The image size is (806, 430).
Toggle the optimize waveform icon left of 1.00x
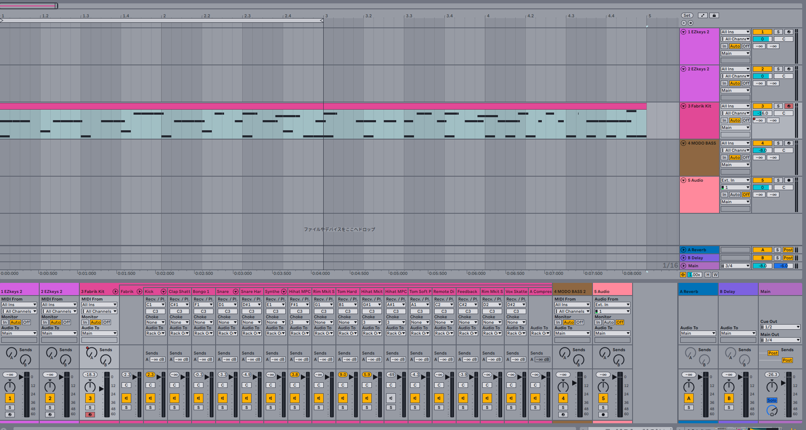click(683, 274)
